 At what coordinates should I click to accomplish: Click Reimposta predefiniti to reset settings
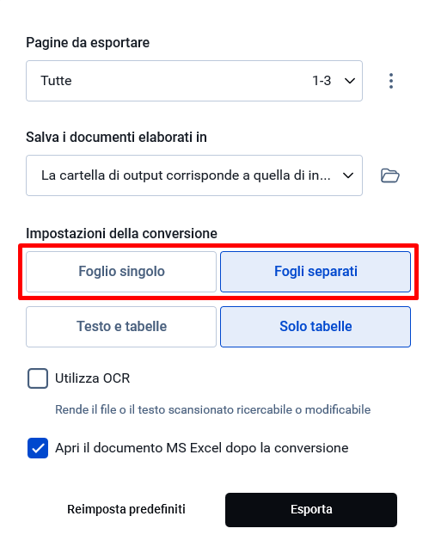point(126,510)
